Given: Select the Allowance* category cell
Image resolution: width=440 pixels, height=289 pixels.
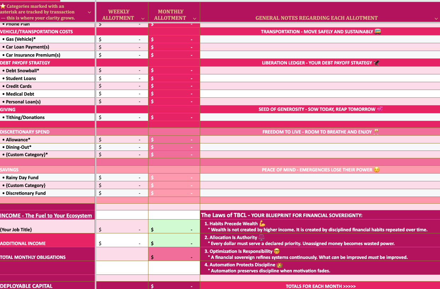Looking at the screenshot, I should click(47, 140).
